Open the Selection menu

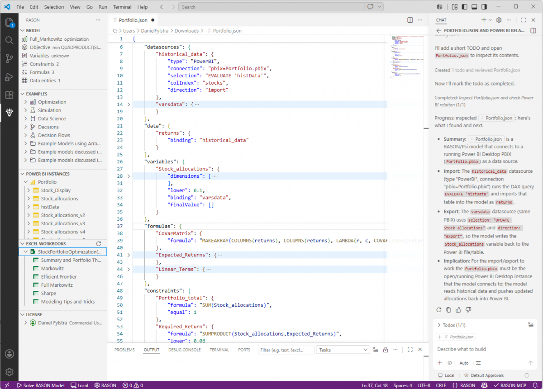point(54,7)
